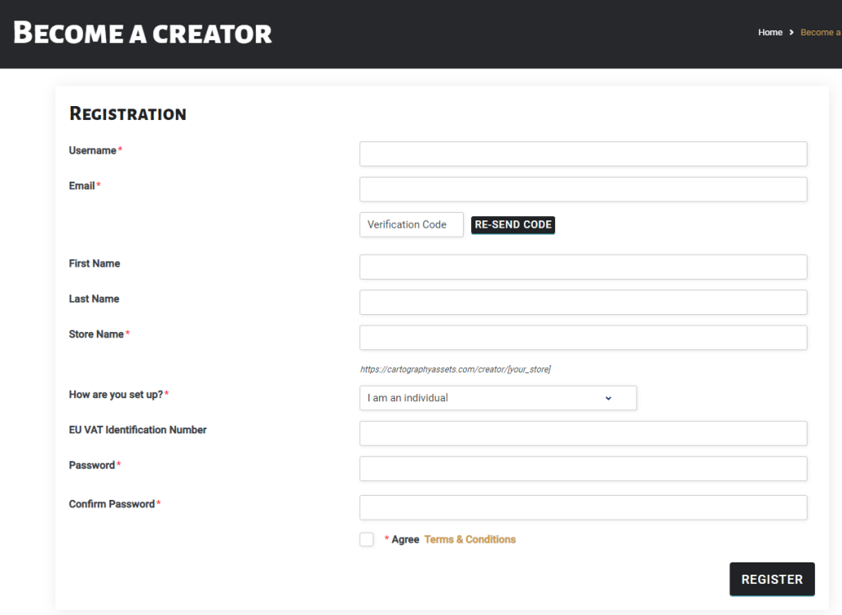Click the dropdown chevron beside 'I am an individual'
This screenshot has height=615, width=842.
point(608,399)
